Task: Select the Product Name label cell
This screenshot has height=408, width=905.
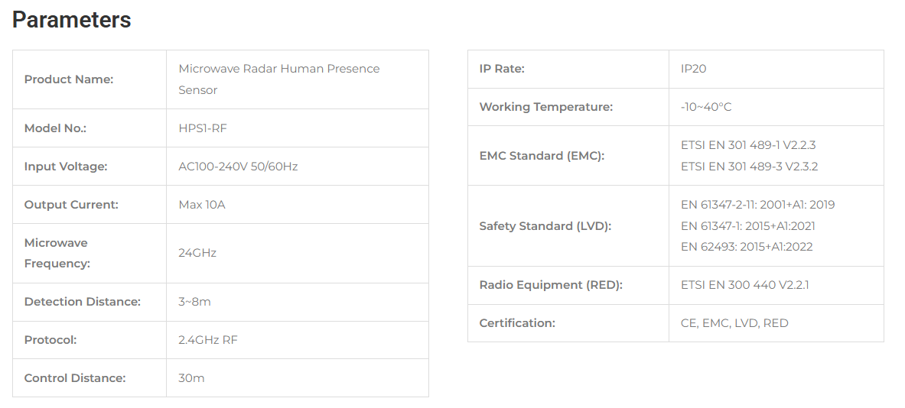Action: click(90, 79)
